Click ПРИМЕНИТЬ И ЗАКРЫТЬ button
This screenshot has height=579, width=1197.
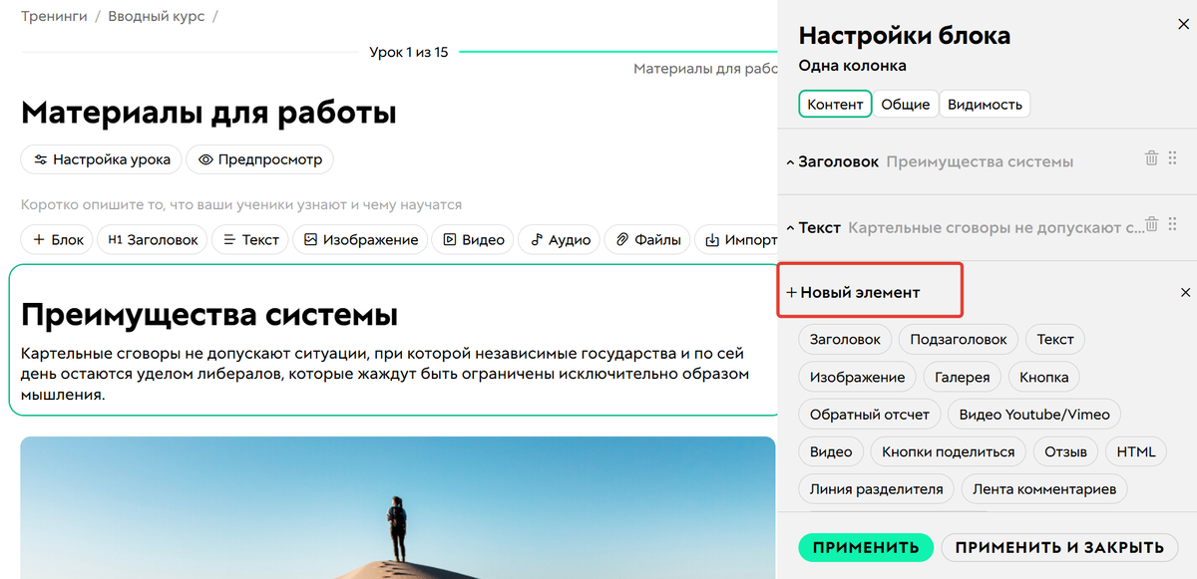(x=1059, y=547)
